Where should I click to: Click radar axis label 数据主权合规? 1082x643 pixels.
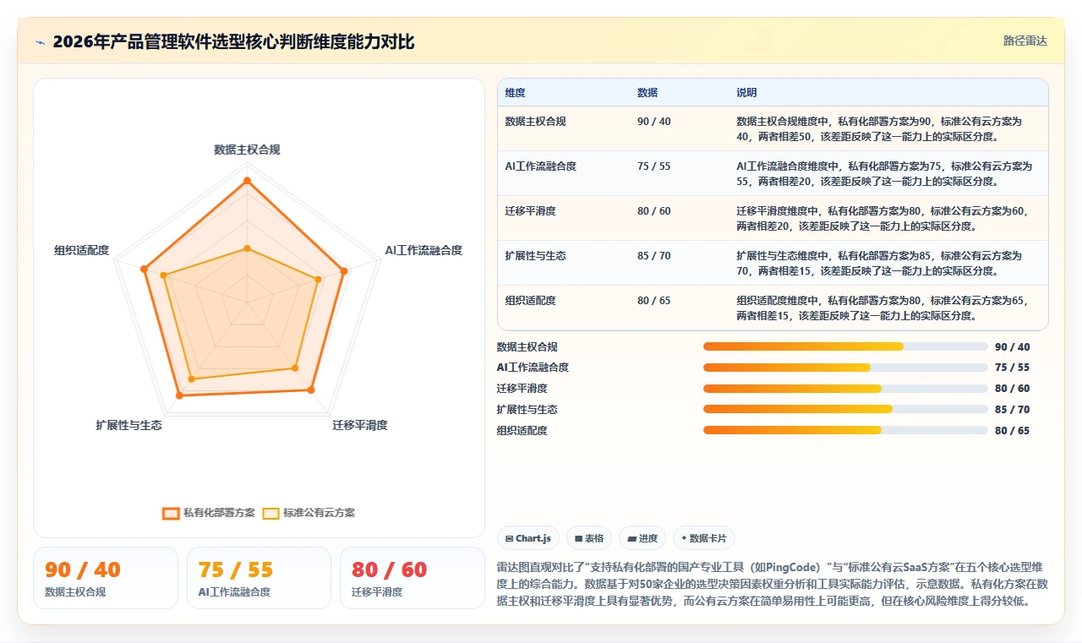[247, 150]
